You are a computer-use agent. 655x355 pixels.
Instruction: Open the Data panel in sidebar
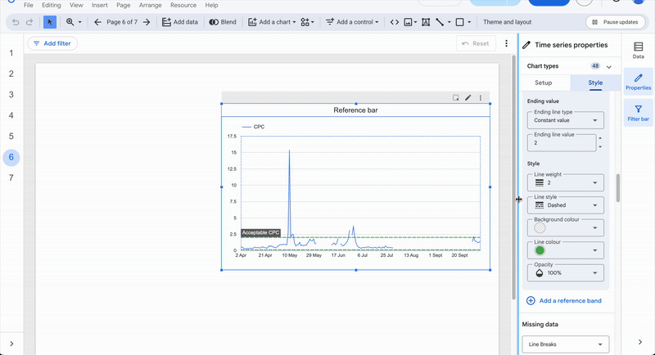click(x=638, y=50)
